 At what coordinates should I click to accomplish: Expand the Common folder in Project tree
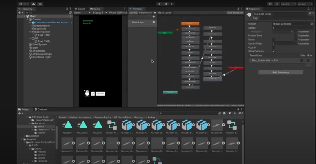[24, 136]
